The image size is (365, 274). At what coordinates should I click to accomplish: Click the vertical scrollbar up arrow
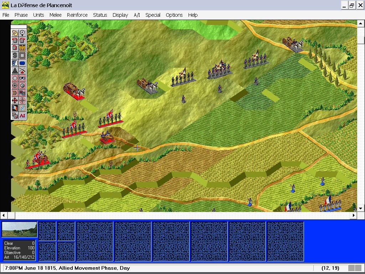pos(361,23)
